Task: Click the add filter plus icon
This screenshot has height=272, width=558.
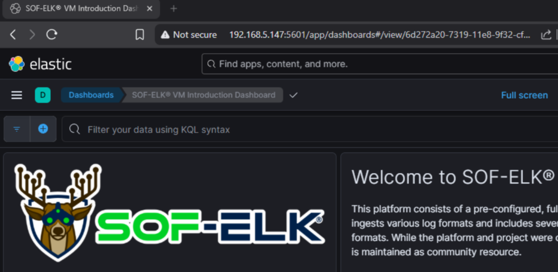Action: [43, 129]
